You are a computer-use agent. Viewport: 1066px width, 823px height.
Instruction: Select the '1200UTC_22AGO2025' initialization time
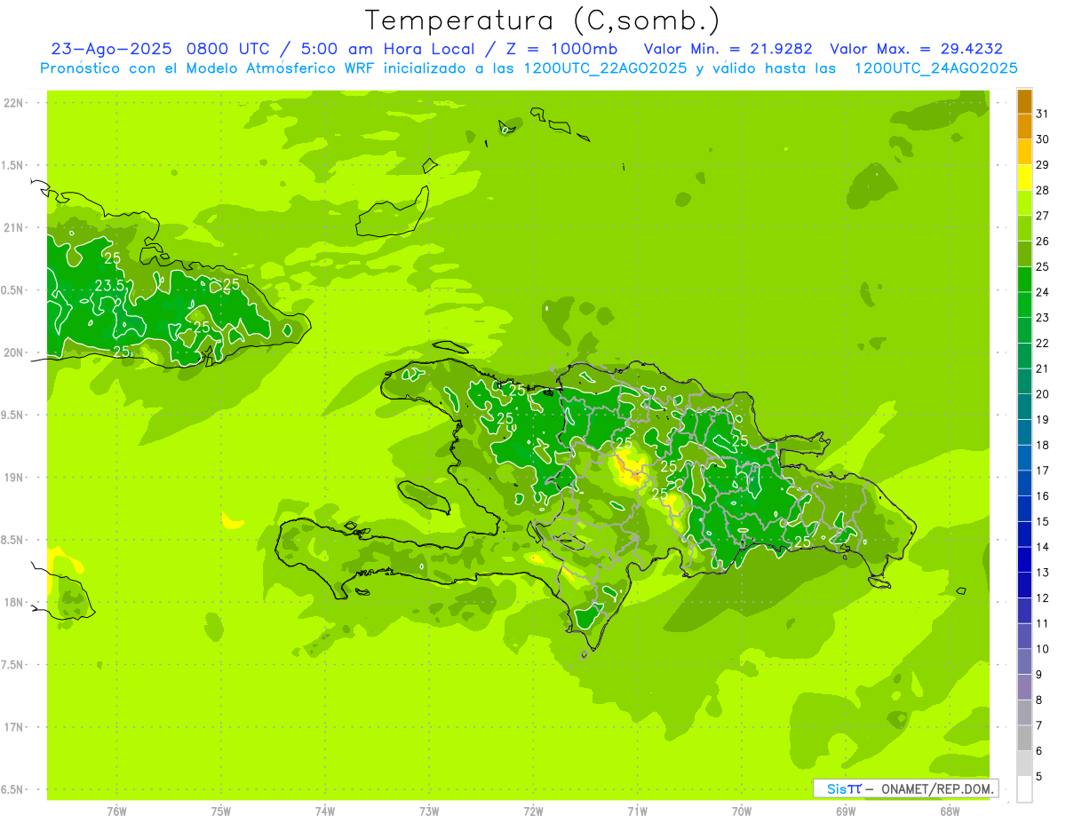tap(606, 68)
